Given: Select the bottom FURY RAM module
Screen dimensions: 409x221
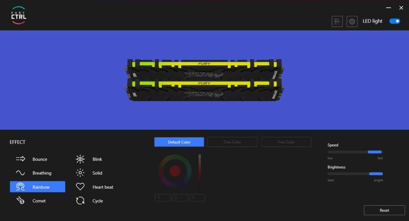Looking at the screenshot, I should 204,90.
